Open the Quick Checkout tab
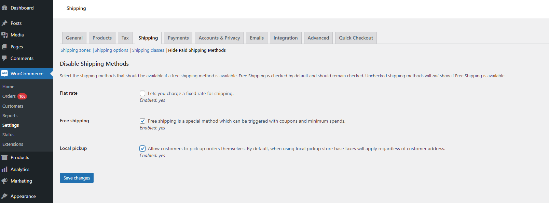This screenshot has height=203, width=549. coord(356,38)
